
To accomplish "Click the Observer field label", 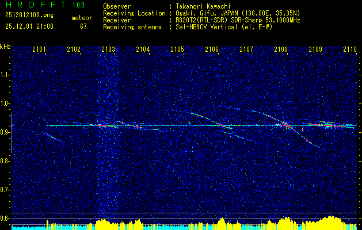I will 117,7.
